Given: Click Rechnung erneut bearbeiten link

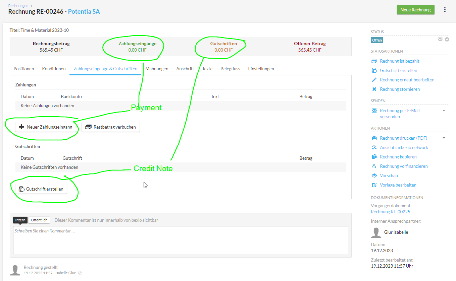Looking at the screenshot, I should point(407,80).
